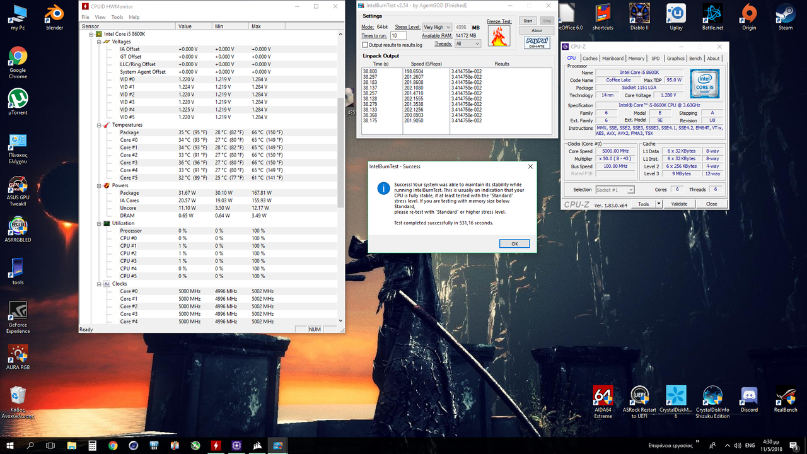Viewport: 807px width, 454px height.
Task: Open the Tools dropdown arrow in CPU-Z
Action: pos(659,204)
